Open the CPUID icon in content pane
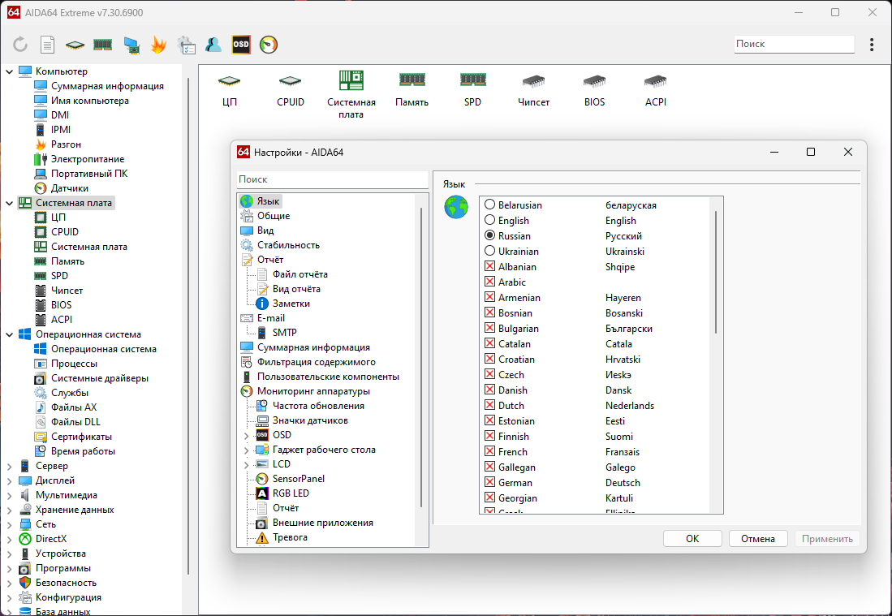The height and width of the screenshot is (616, 892). point(290,89)
